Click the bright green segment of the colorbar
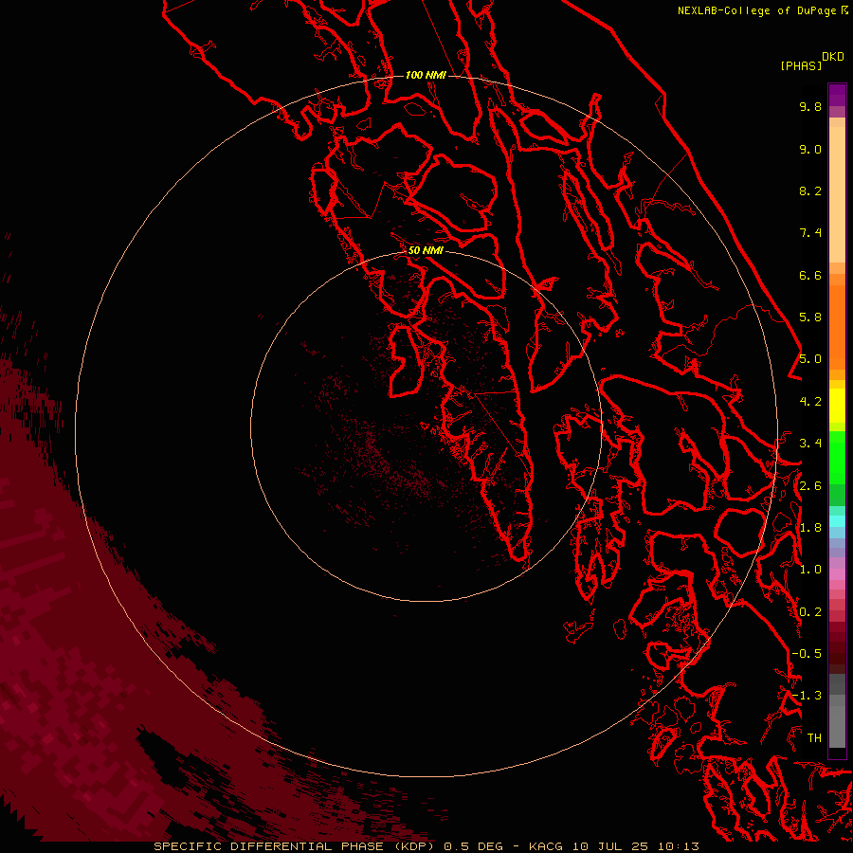 [837, 457]
